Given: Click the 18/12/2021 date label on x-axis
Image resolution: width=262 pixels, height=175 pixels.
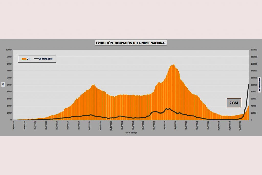Looking at the screenshot, I should (240, 126).
